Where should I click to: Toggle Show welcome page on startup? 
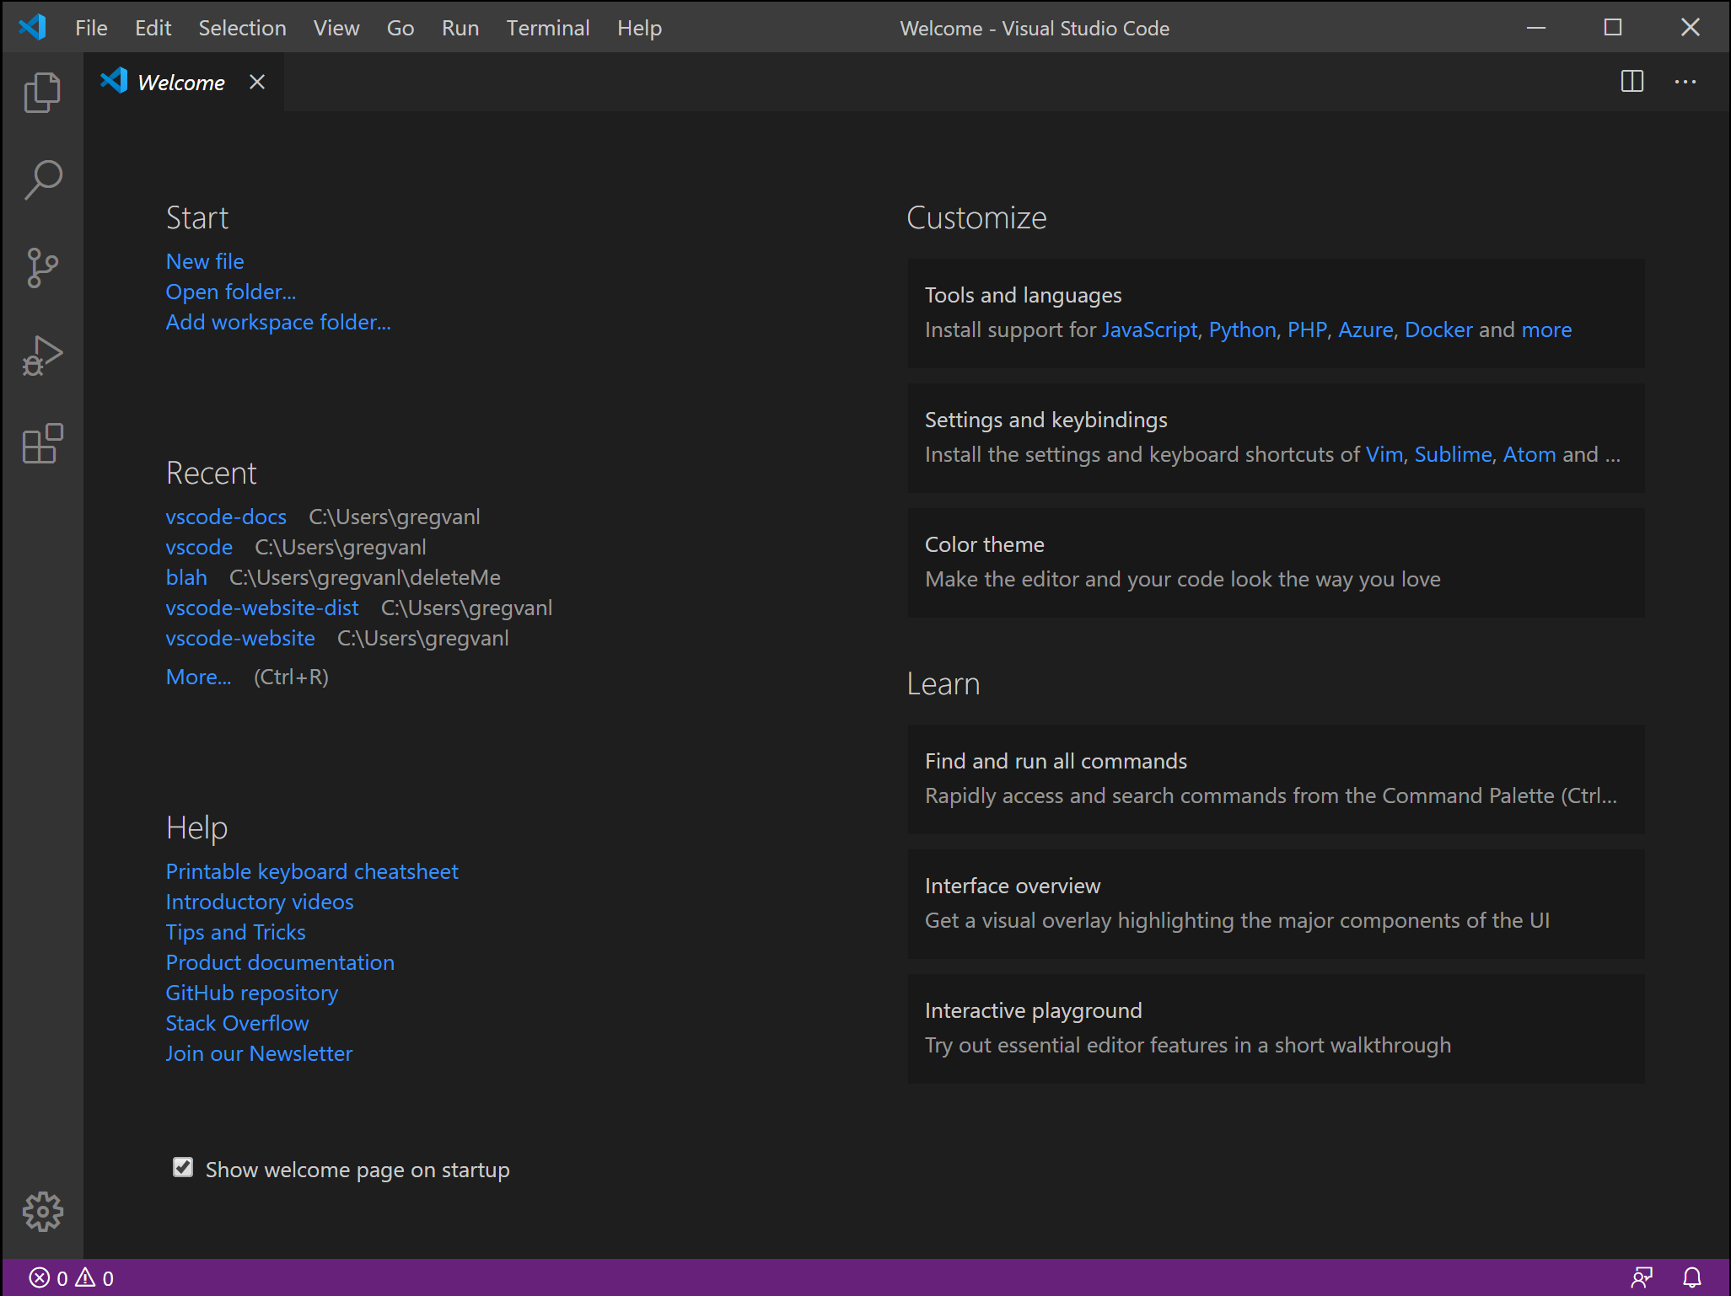(x=182, y=1168)
